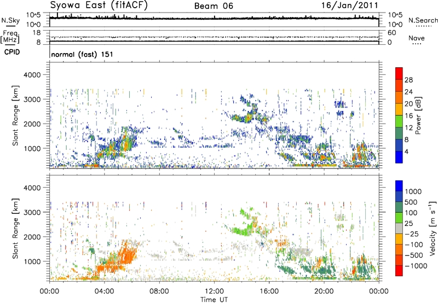Click the "04:00" time axis label
Image resolution: width=438 pixels, height=303 pixels.
coord(104,292)
